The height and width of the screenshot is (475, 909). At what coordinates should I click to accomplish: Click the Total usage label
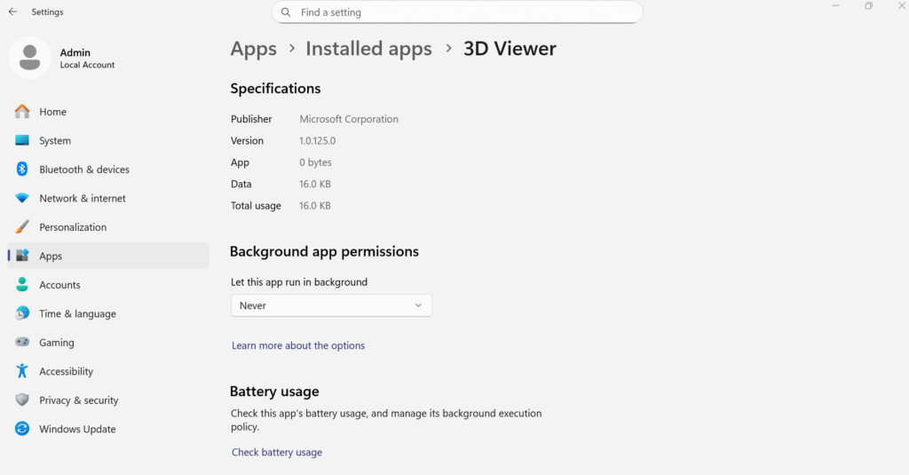[x=256, y=205]
